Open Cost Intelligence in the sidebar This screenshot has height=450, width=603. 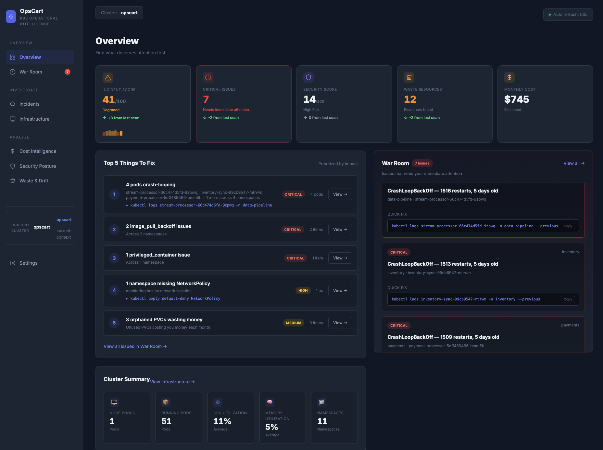[40, 151]
